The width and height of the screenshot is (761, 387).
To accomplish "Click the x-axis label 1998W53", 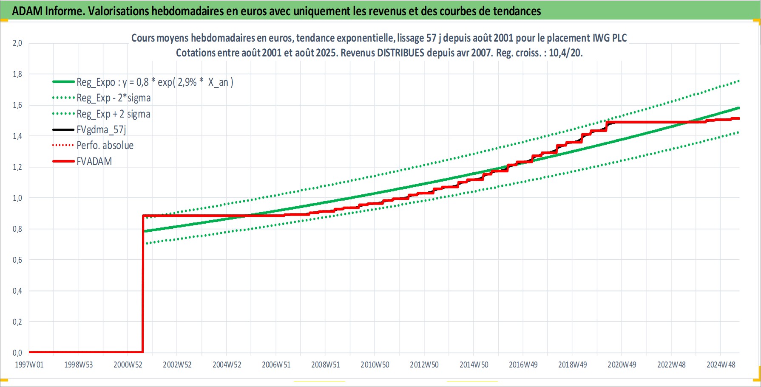I will pyautogui.click(x=78, y=365).
